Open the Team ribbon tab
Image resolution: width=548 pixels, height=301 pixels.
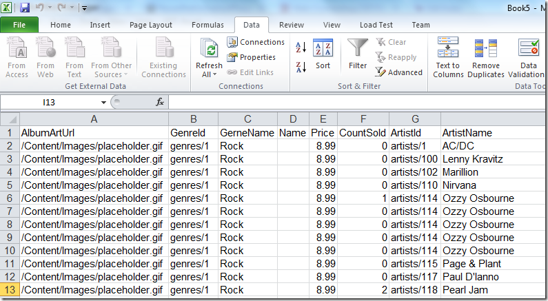coord(420,25)
